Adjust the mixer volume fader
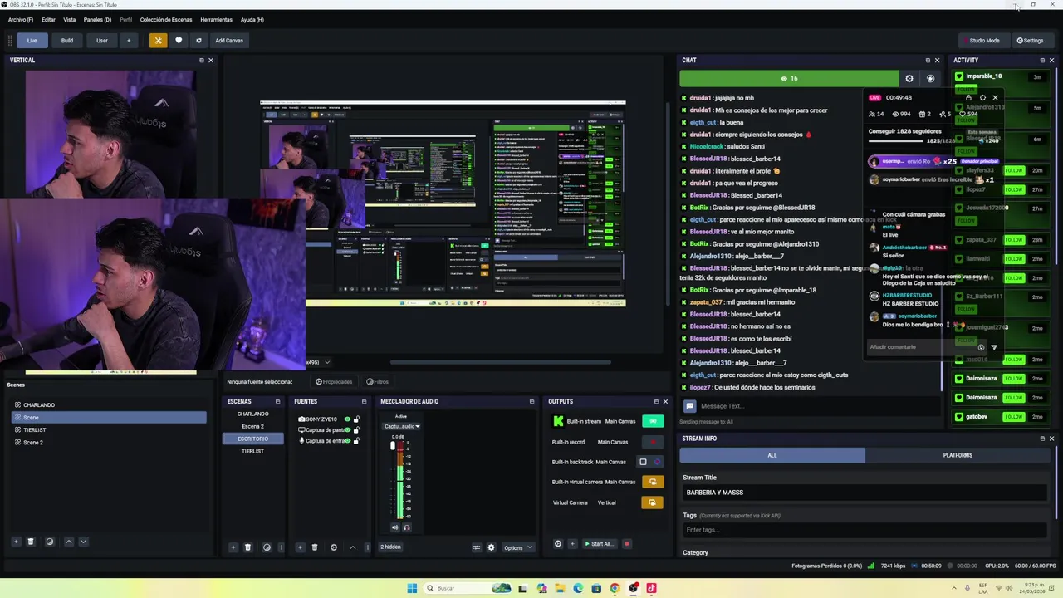1063x598 pixels. 393,446
